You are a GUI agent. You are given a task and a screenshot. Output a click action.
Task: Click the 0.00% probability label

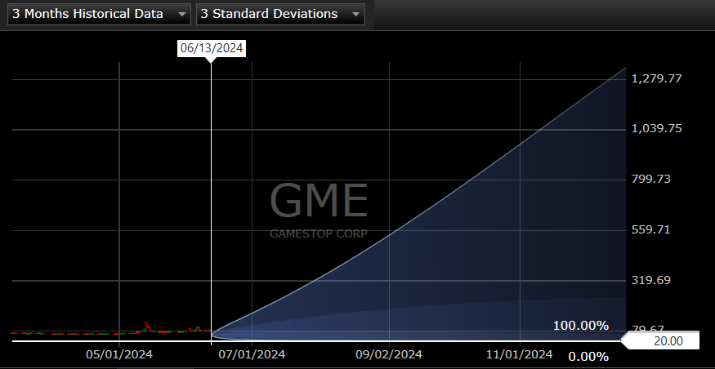pyautogui.click(x=588, y=357)
